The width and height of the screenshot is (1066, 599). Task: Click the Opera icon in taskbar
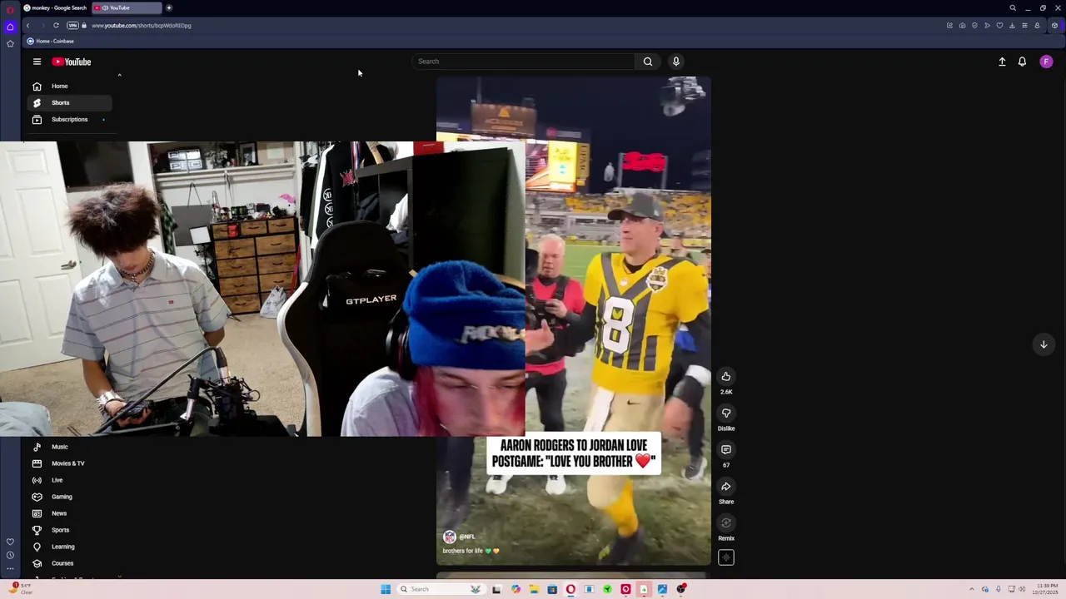pos(570,589)
